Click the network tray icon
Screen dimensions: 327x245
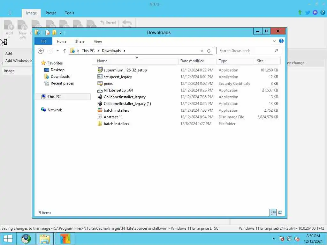[289, 239]
